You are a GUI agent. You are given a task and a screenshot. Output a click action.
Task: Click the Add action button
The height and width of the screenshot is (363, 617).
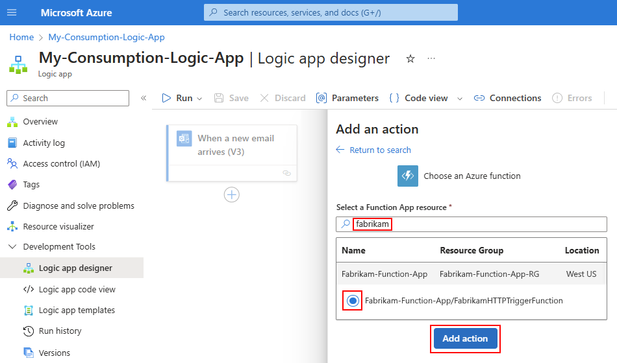[465, 338]
